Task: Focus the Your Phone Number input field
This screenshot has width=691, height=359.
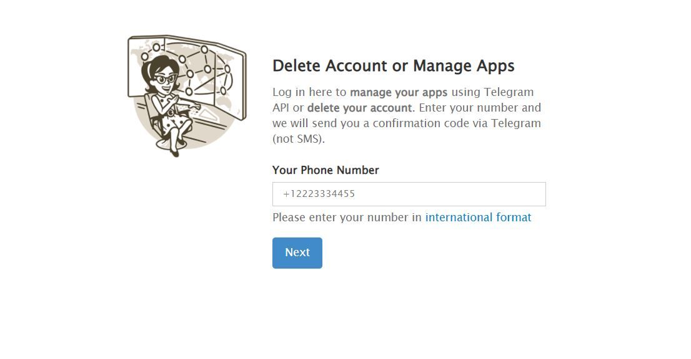Action: click(409, 194)
